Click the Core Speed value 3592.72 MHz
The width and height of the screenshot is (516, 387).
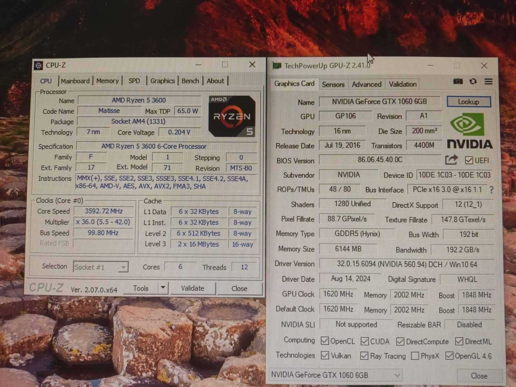pos(104,211)
